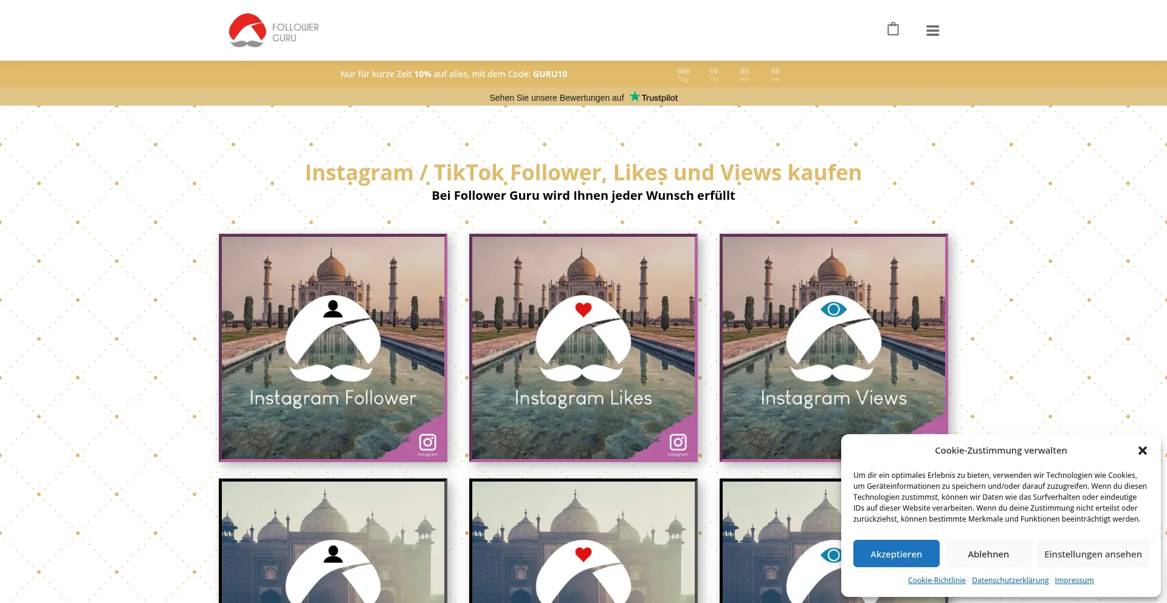Click the Instagram icon on the Likes card
Screen dimensions: 1167x603
(678, 443)
